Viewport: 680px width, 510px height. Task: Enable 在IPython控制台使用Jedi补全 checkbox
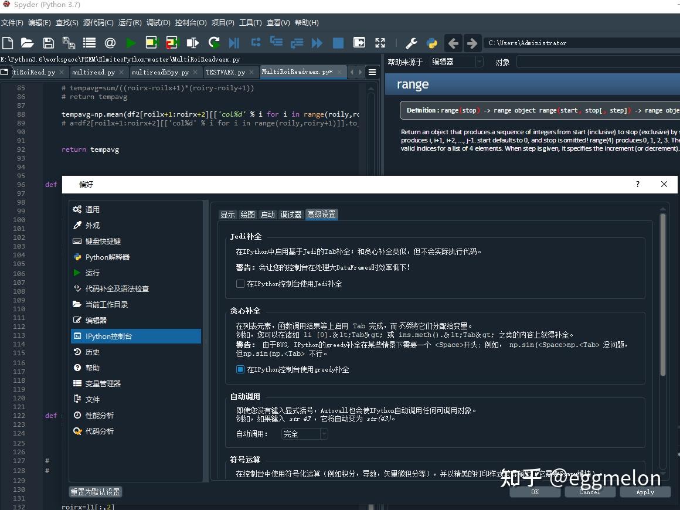[x=240, y=283]
